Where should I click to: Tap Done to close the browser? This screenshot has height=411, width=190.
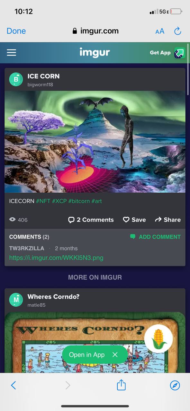click(x=16, y=31)
